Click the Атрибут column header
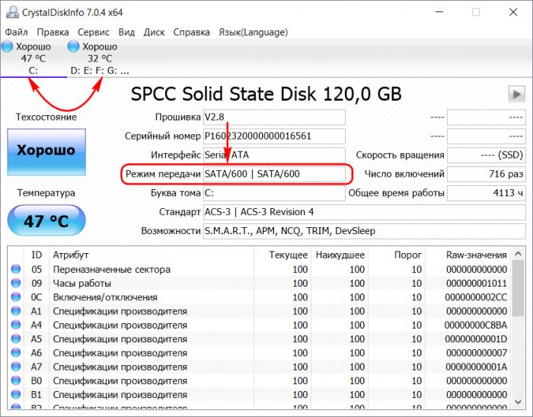The image size is (533, 417). point(152,255)
